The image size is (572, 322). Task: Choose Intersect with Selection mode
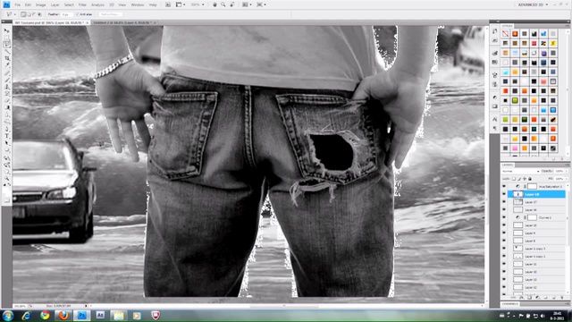(39, 14)
